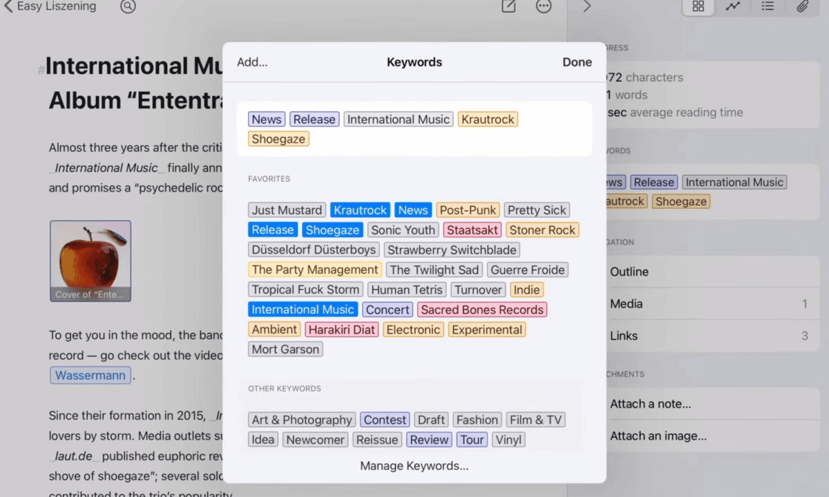Select the dashboard grid overview icon
829x497 pixels.
click(x=698, y=7)
